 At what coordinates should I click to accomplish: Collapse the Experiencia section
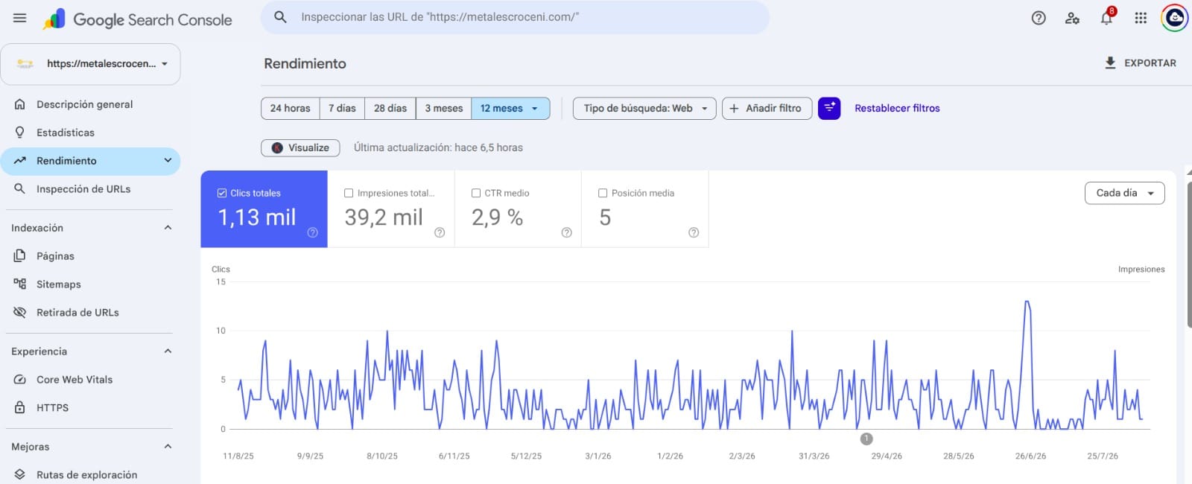pos(168,351)
